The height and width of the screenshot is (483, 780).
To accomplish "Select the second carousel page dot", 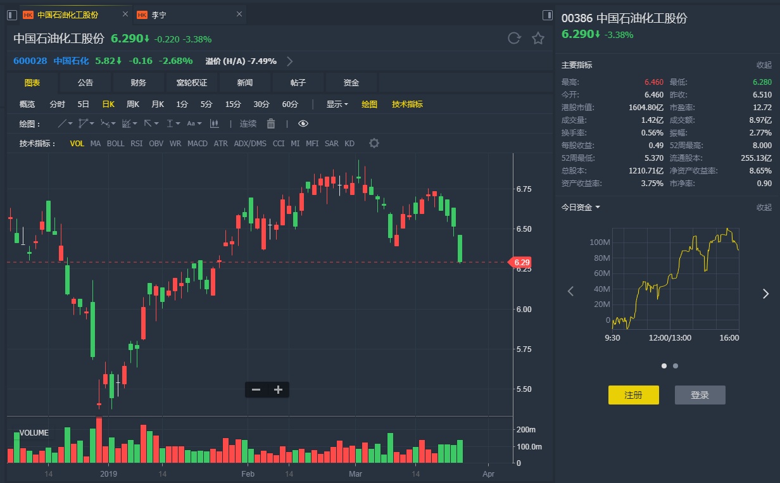I will pos(676,366).
